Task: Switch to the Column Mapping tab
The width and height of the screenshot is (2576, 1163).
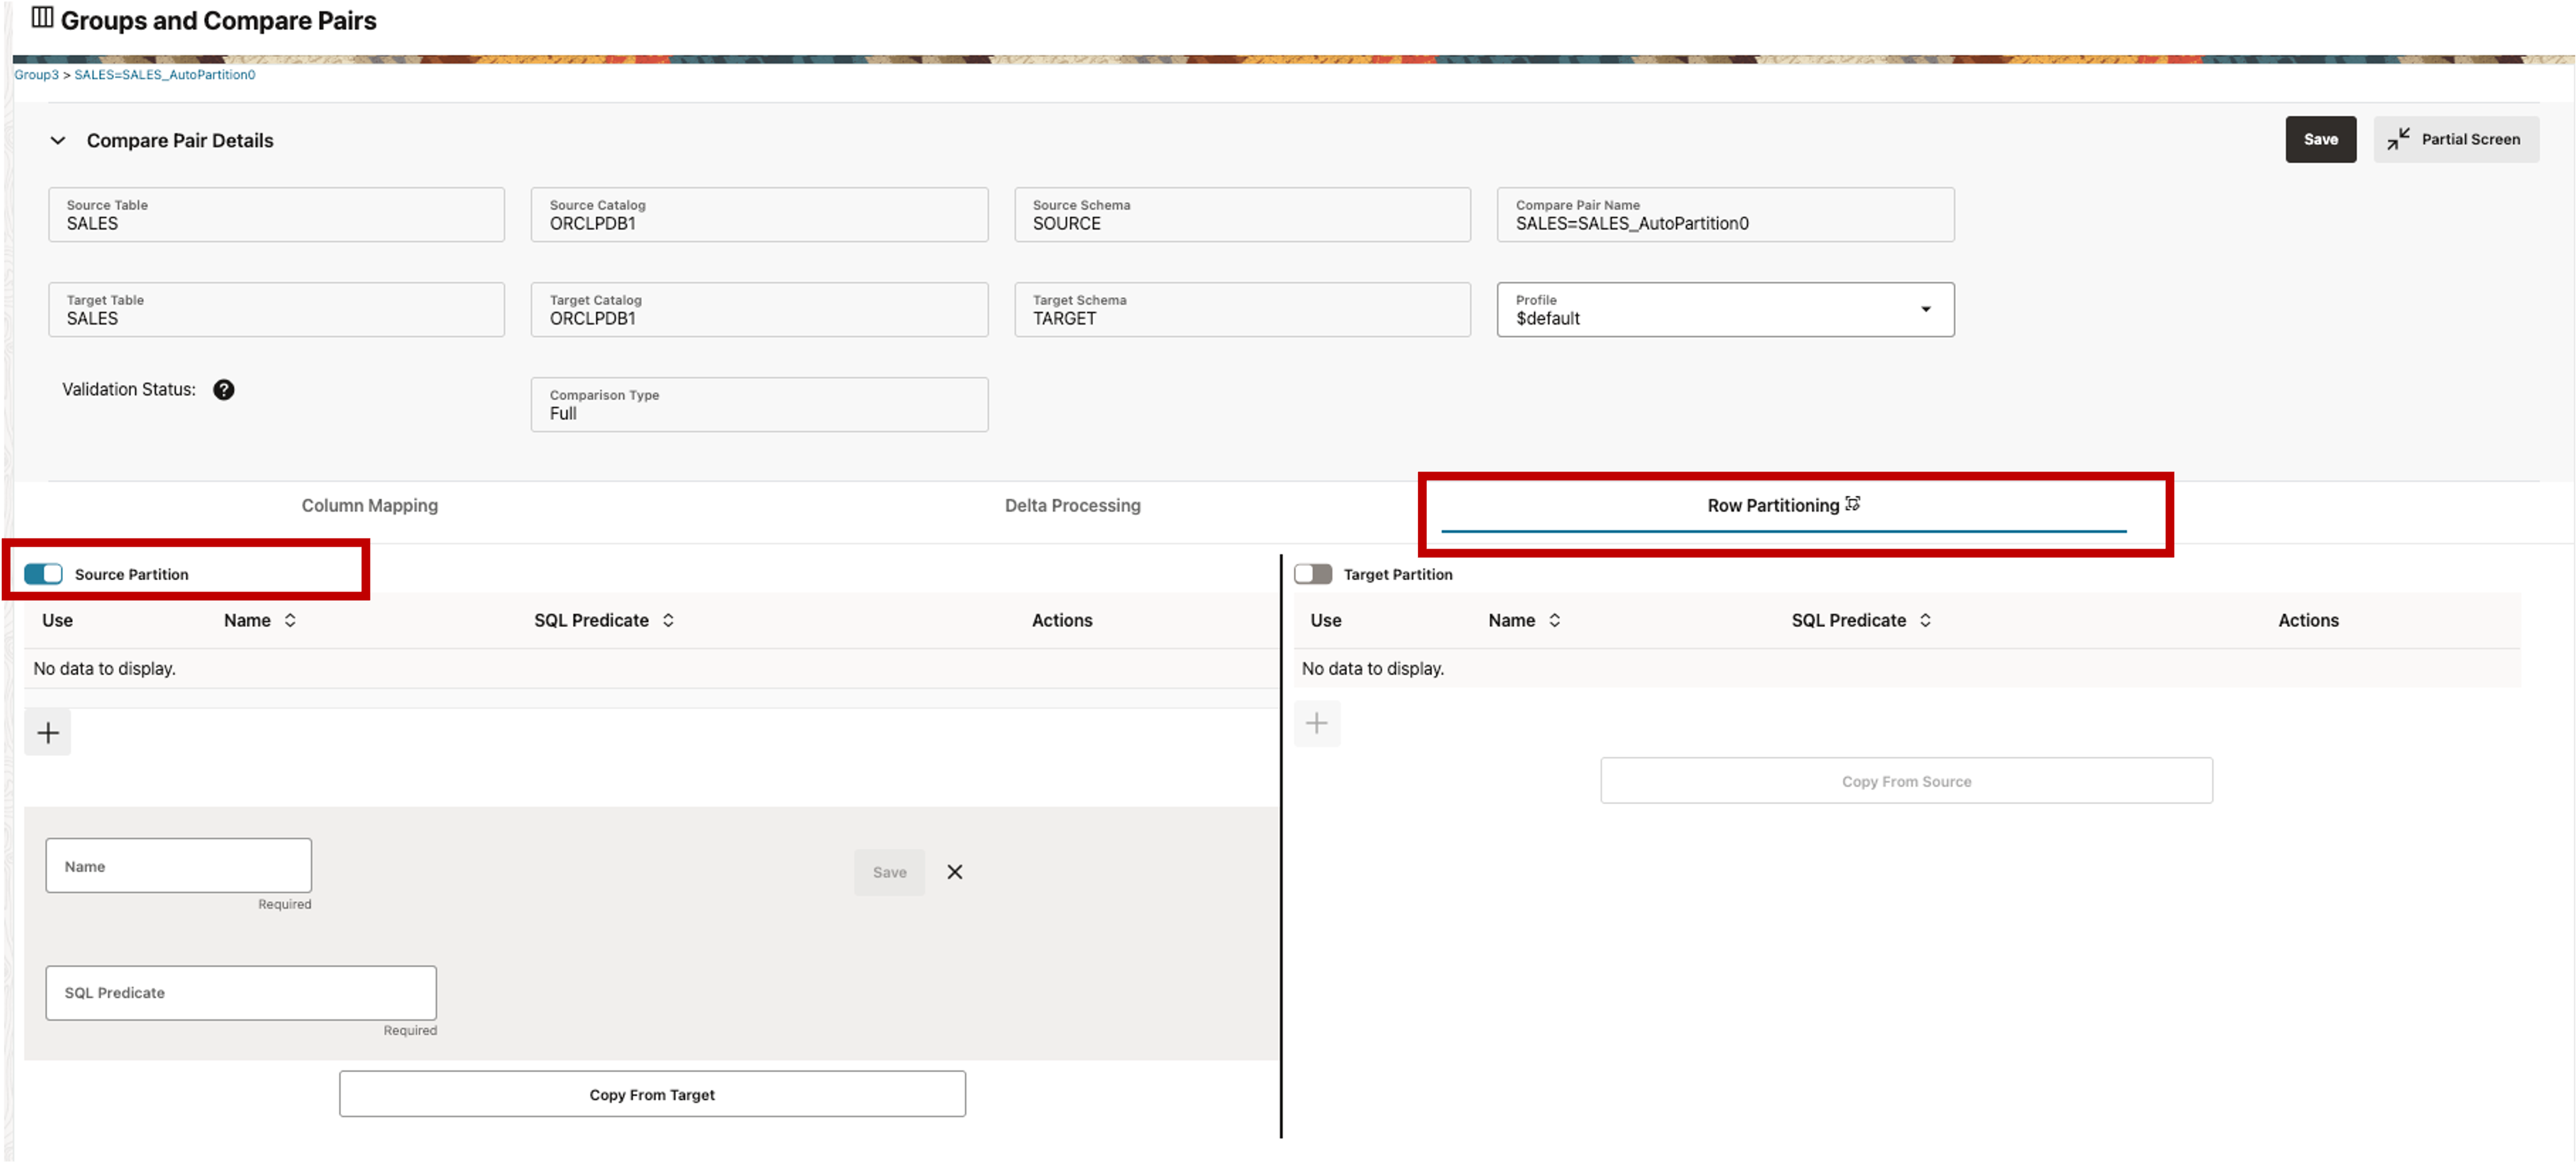Action: pyautogui.click(x=369, y=504)
